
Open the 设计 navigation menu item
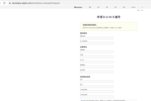(98, 7)
